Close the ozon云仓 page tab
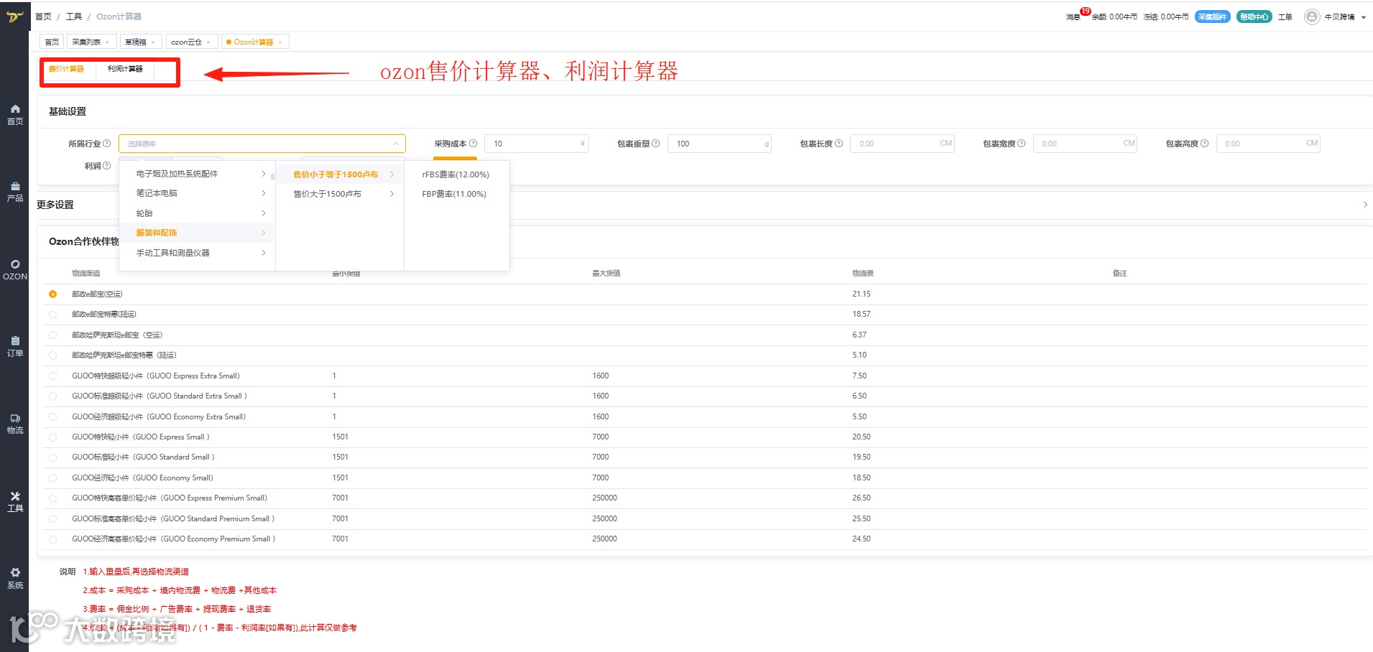Viewport: 1373px width, 652px height. (208, 42)
